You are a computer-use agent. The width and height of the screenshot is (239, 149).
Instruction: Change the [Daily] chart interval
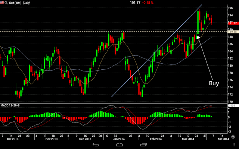pyautogui.click(x=27, y=3)
